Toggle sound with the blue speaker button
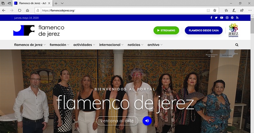 click(147, 121)
